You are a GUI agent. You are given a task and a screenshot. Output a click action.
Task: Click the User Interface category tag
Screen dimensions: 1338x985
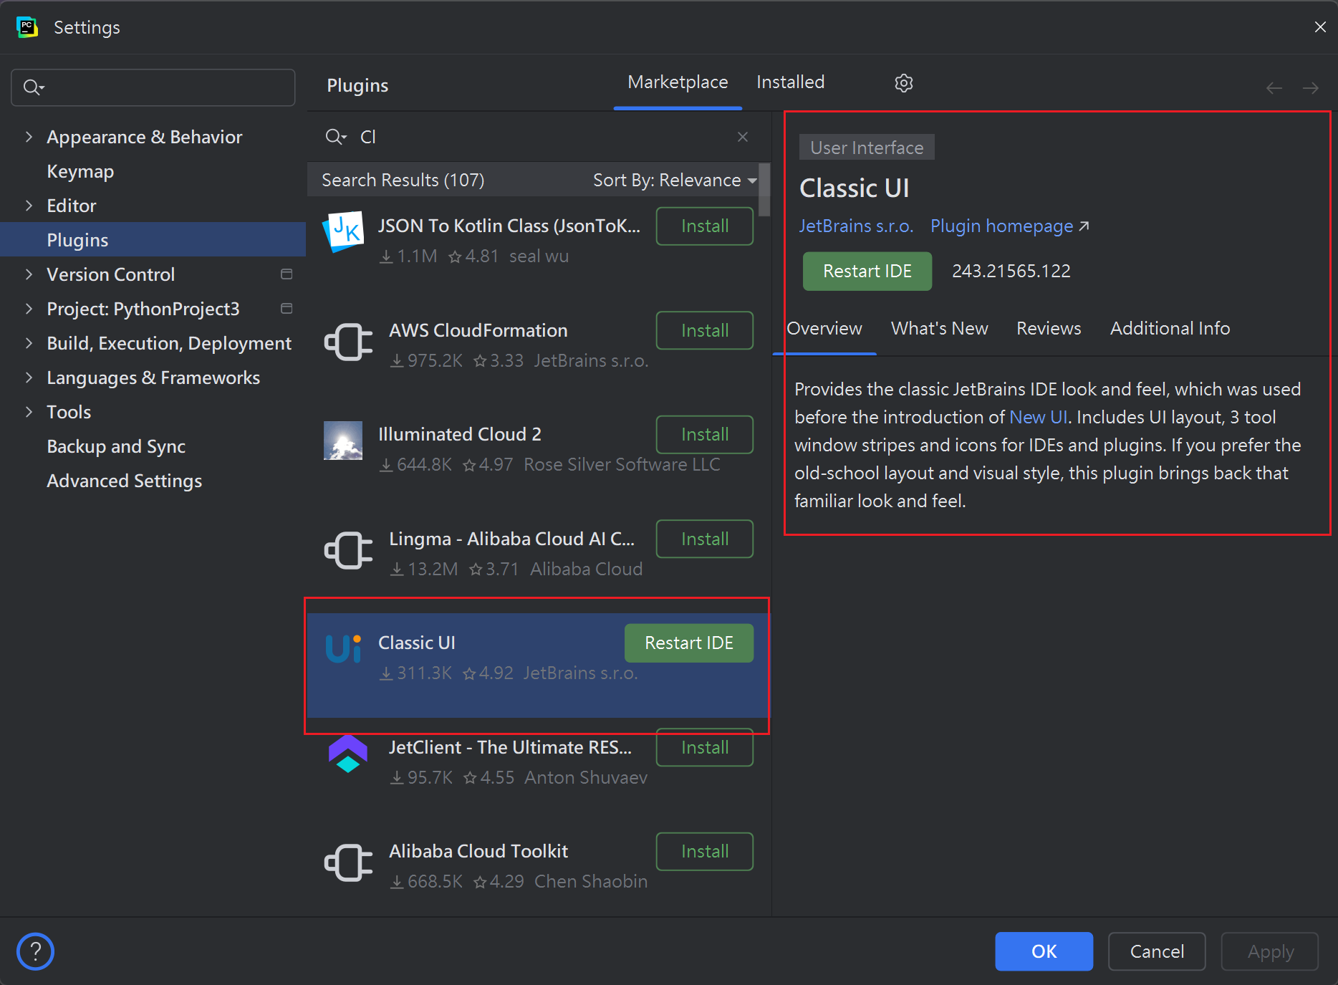coord(867,148)
